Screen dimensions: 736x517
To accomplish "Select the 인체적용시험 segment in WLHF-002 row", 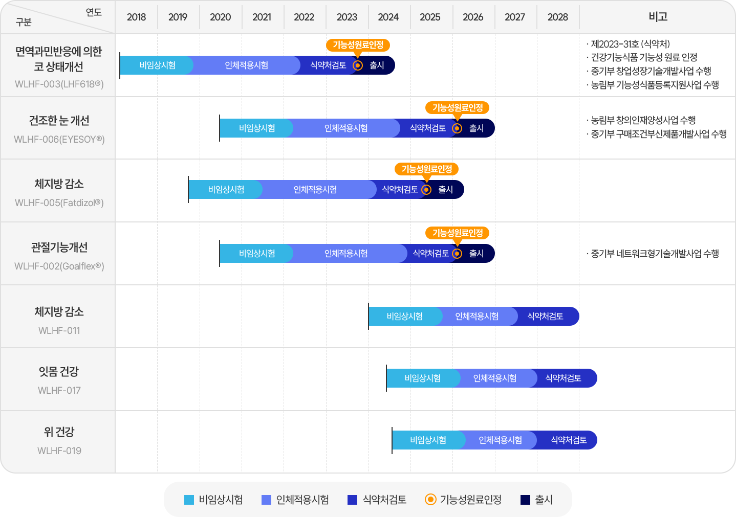I will [346, 254].
